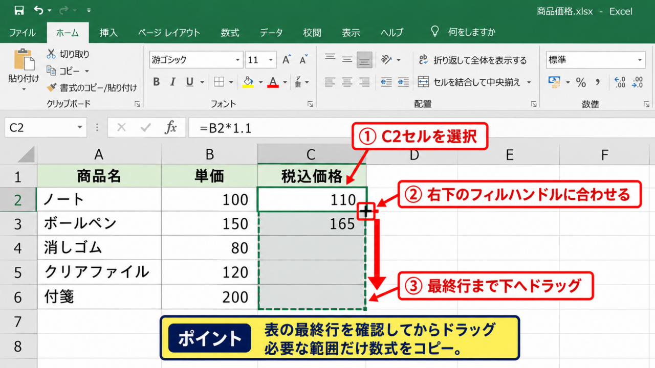Image resolution: width=655 pixels, height=368 pixels.
Task: Open the 標準 number format dropdown
Action: (x=640, y=60)
